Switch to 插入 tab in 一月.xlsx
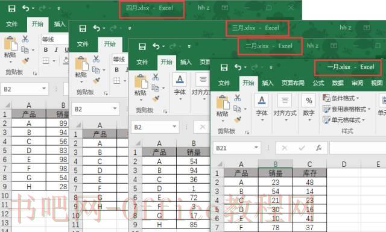The width and height of the screenshot is (386, 232). 268,83
